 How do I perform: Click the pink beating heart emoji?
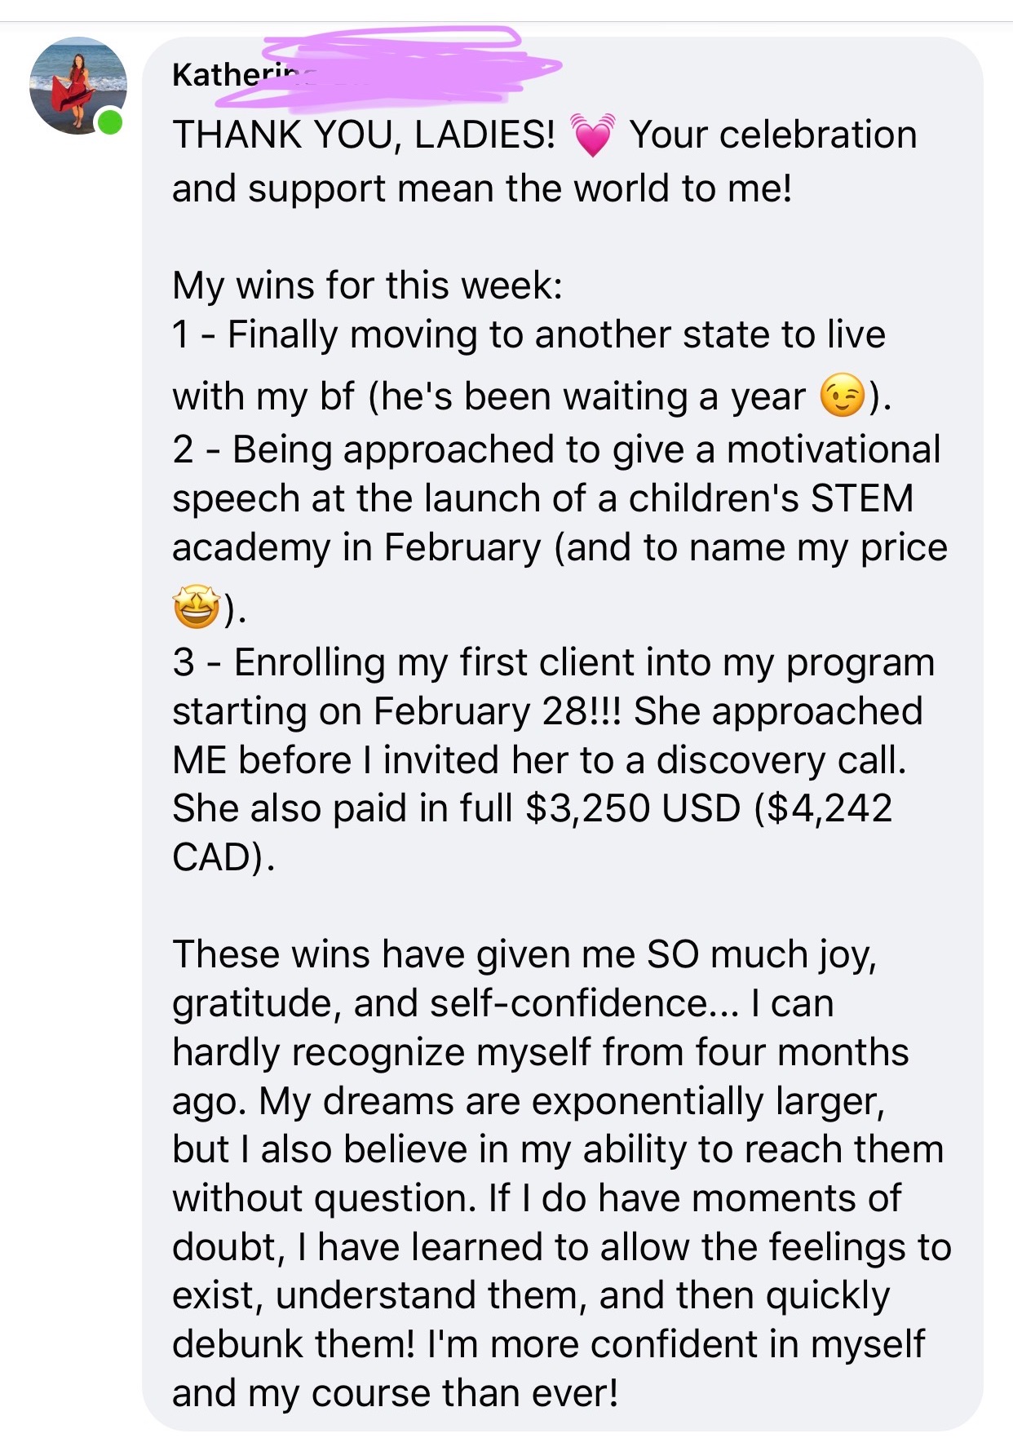(592, 135)
